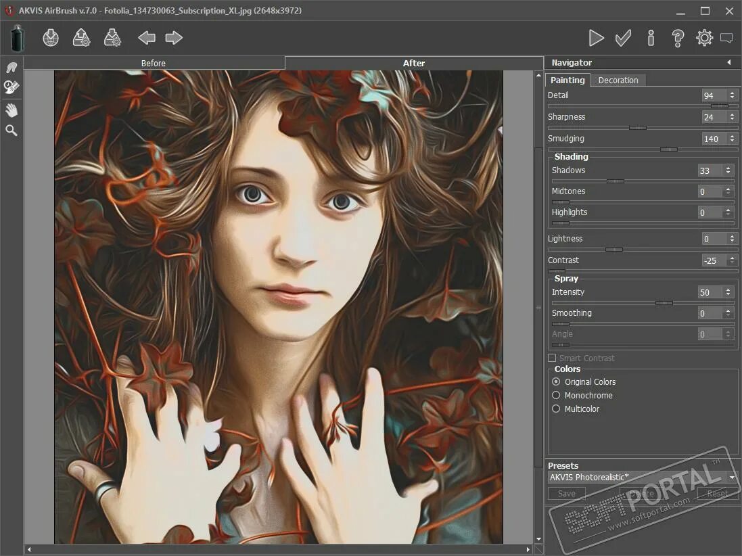Reset the preset settings

[716, 493]
